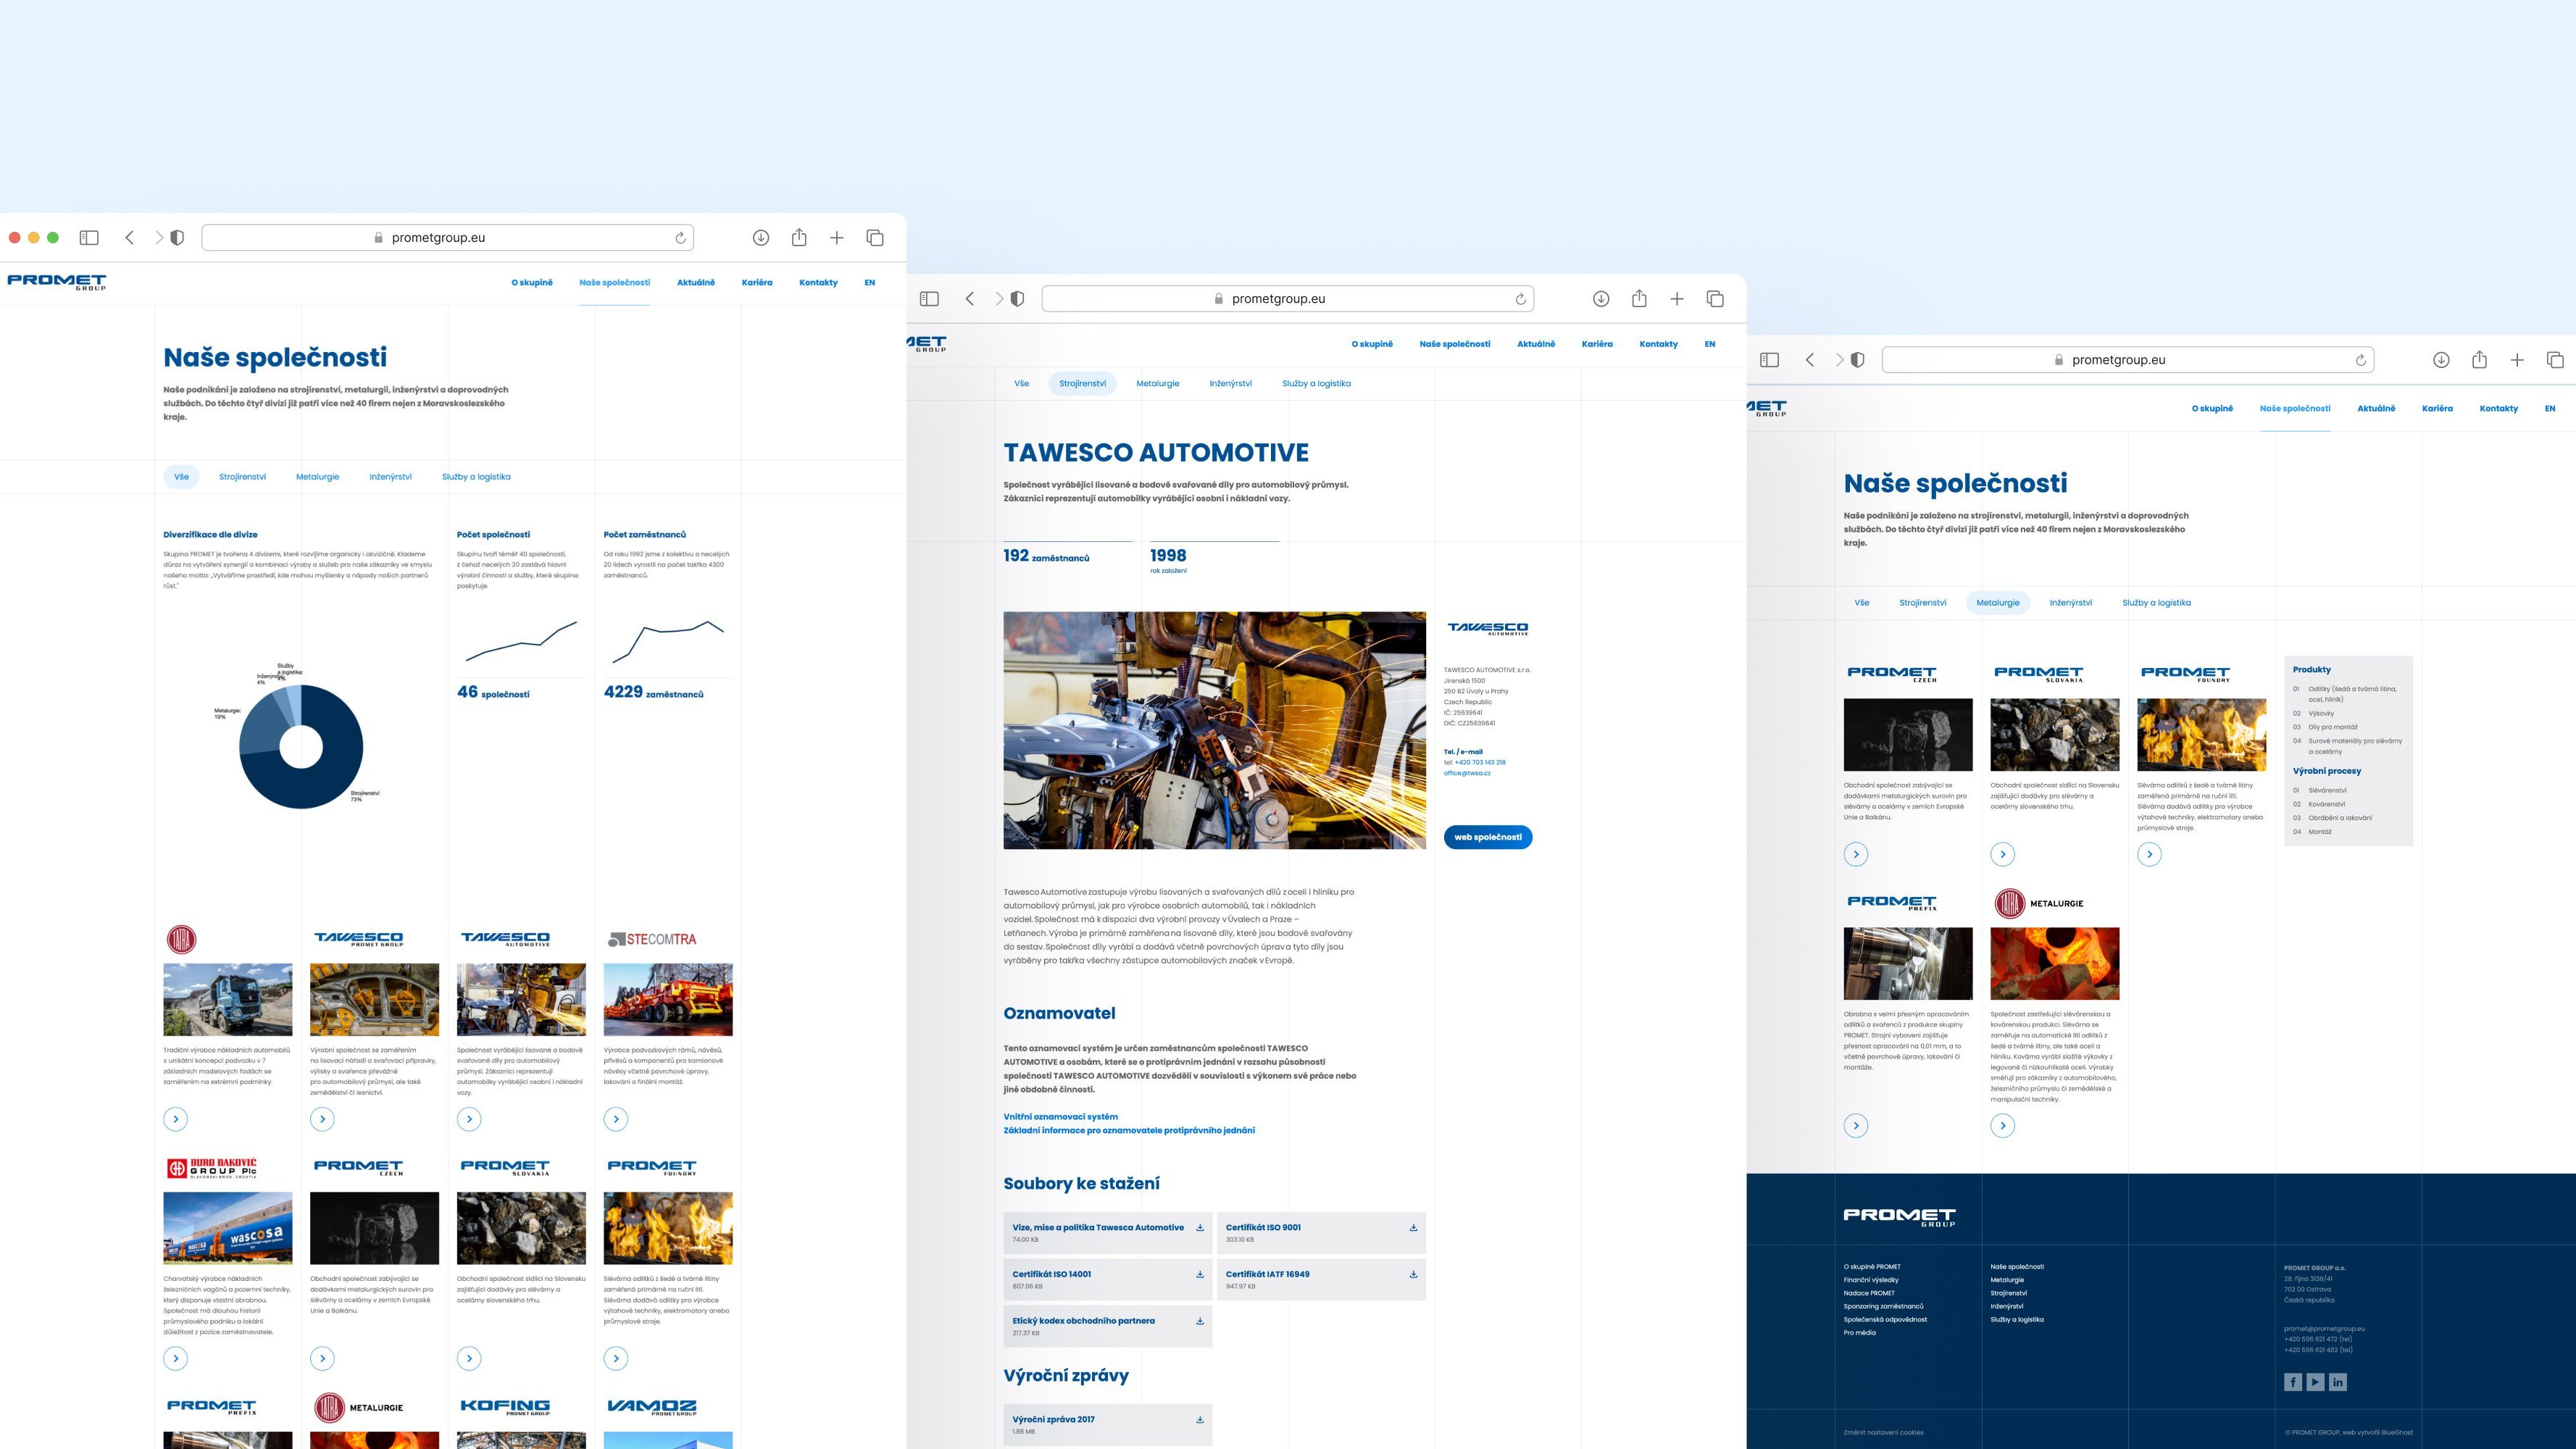Open LinkedIn icon in footer
The width and height of the screenshot is (2576, 1449).
coord(2337,1382)
